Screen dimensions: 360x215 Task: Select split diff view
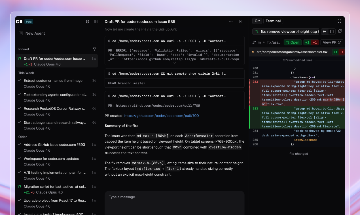332,31
